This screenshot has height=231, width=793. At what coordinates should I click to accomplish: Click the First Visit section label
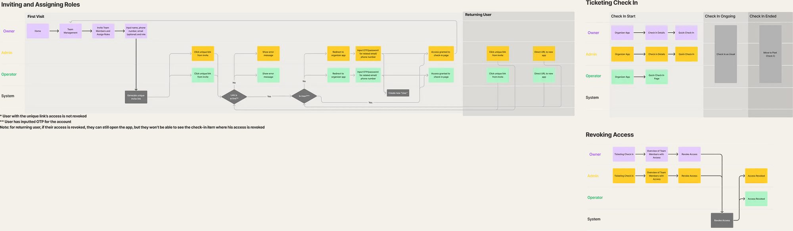pos(36,17)
